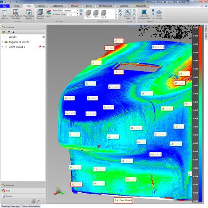Switch to the Key-In ribbon tab
Screen dimensions: 208x208
[89, 6]
